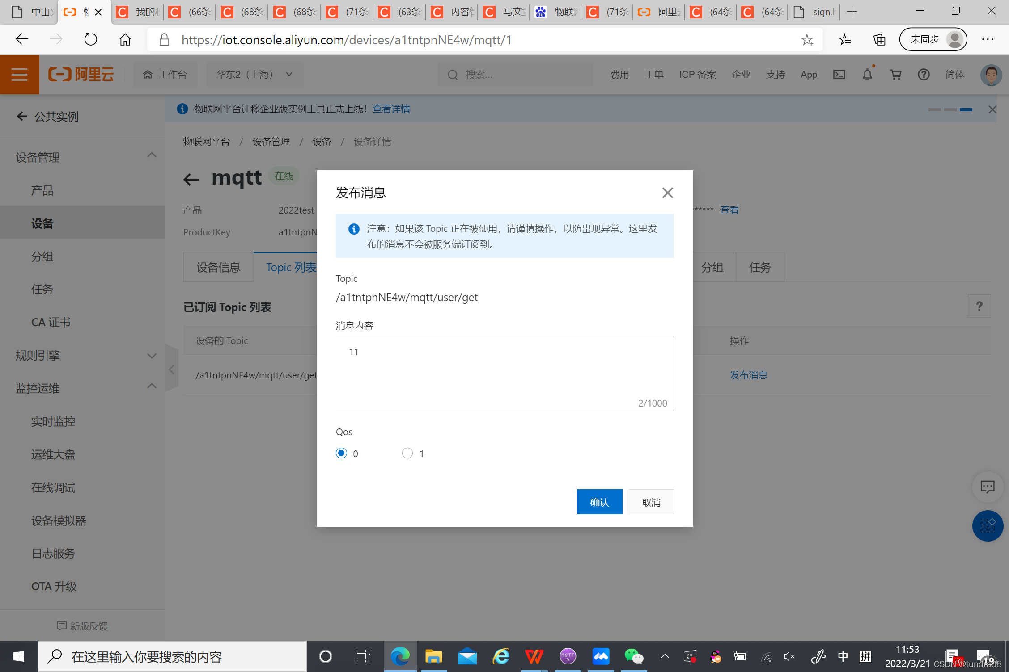Image resolution: width=1009 pixels, height=672 pixels.
Task: Click the 查看详情 link in banner
Action: [391, 109]
